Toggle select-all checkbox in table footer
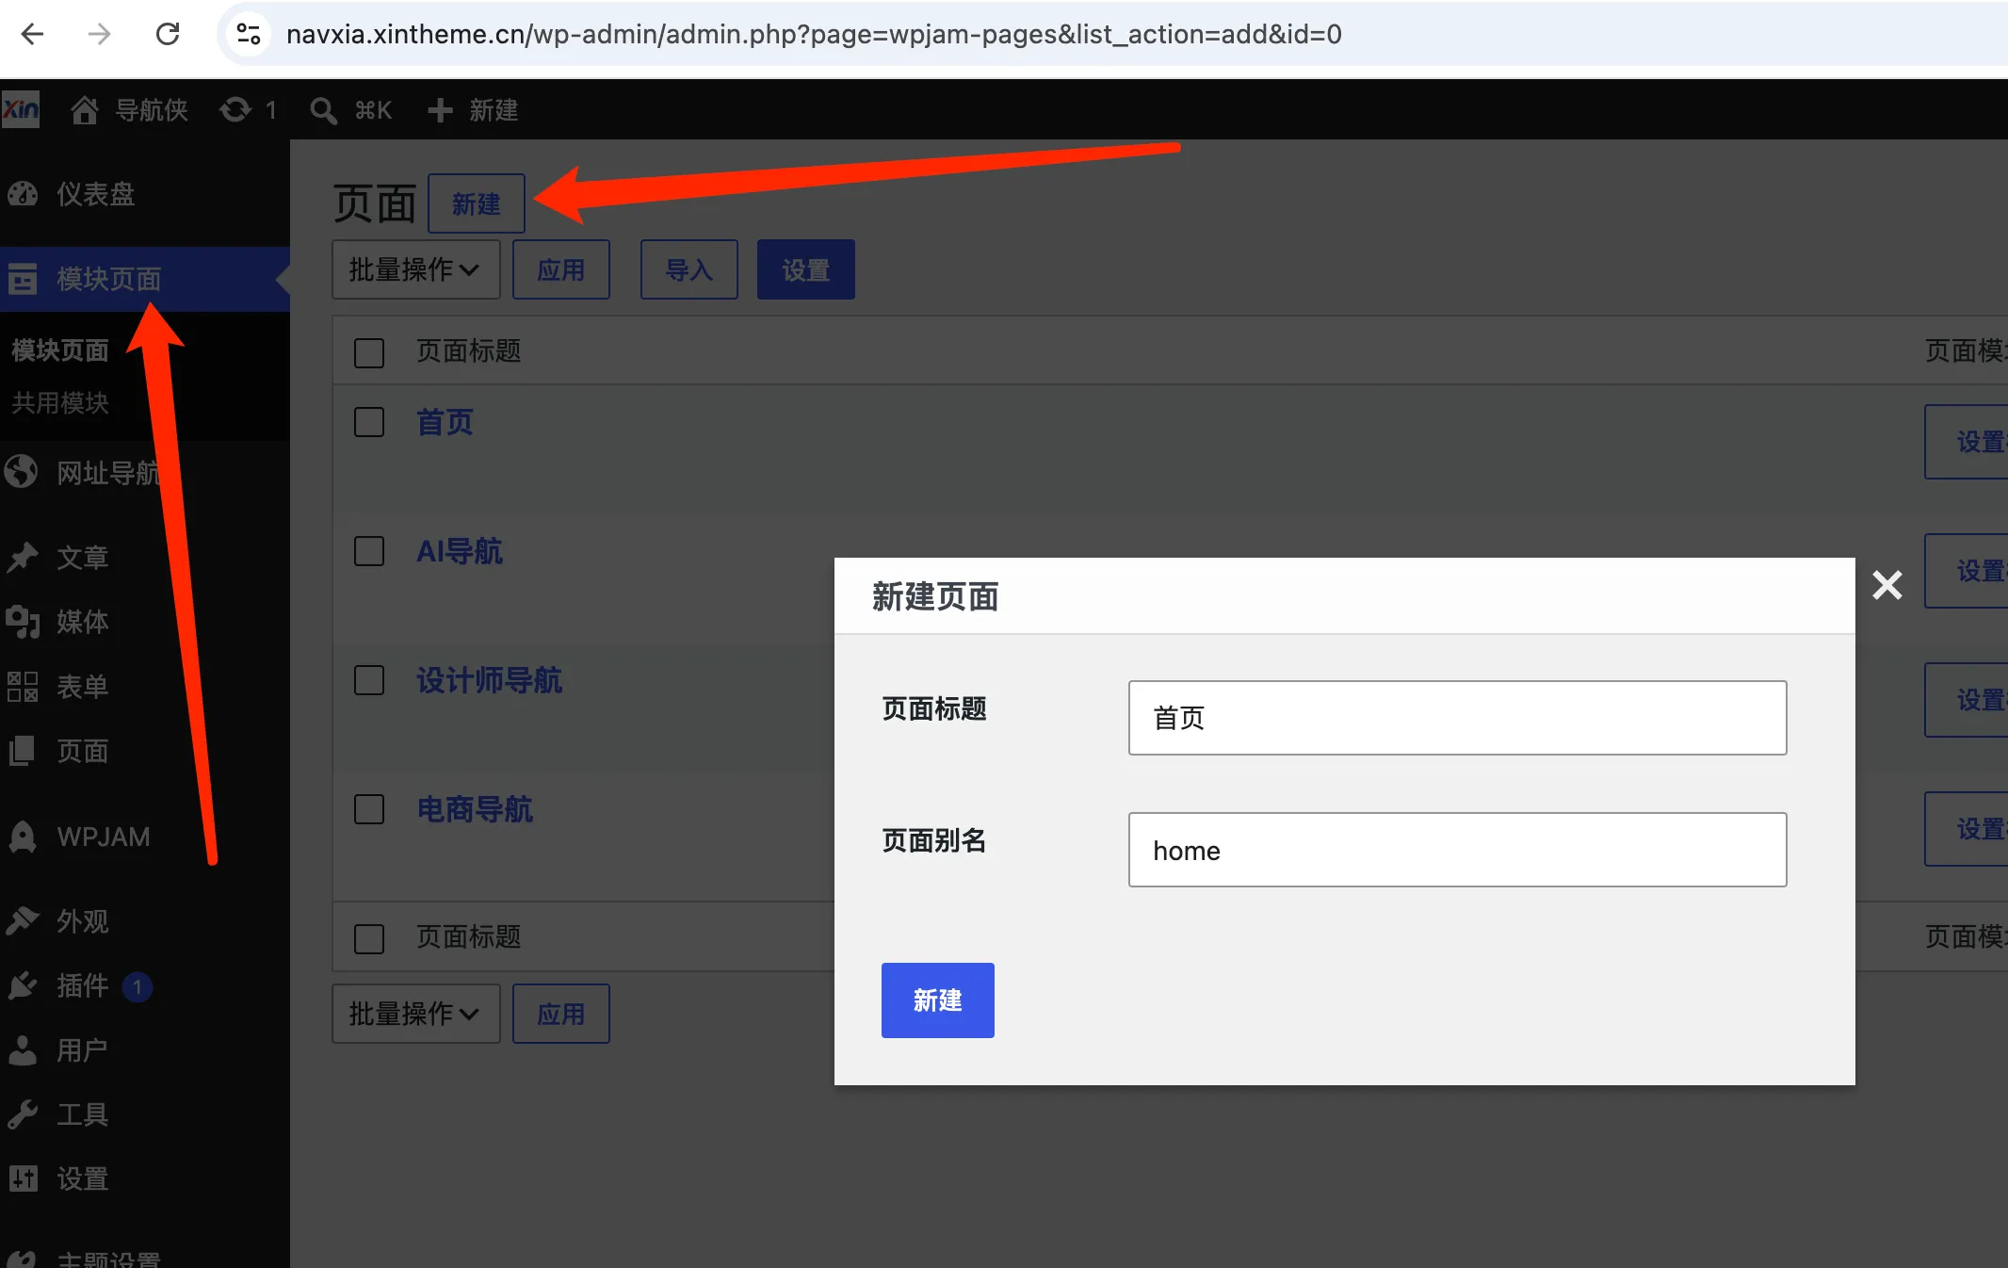 pos(369,938)
